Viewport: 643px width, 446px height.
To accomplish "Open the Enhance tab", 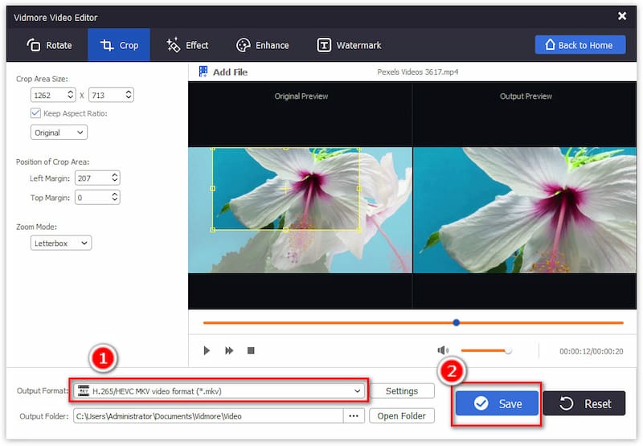I will coord(262,45).
